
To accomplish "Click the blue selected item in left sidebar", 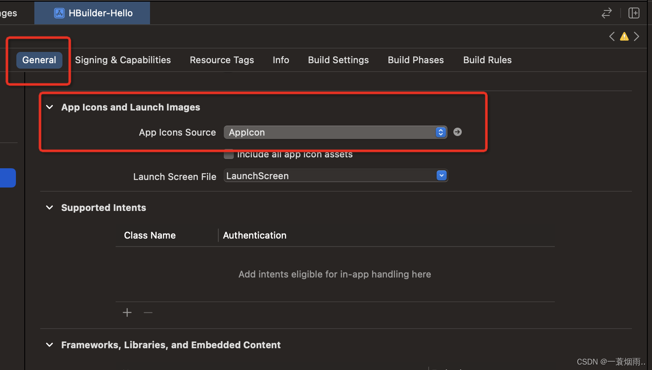I will coord(8,178).
